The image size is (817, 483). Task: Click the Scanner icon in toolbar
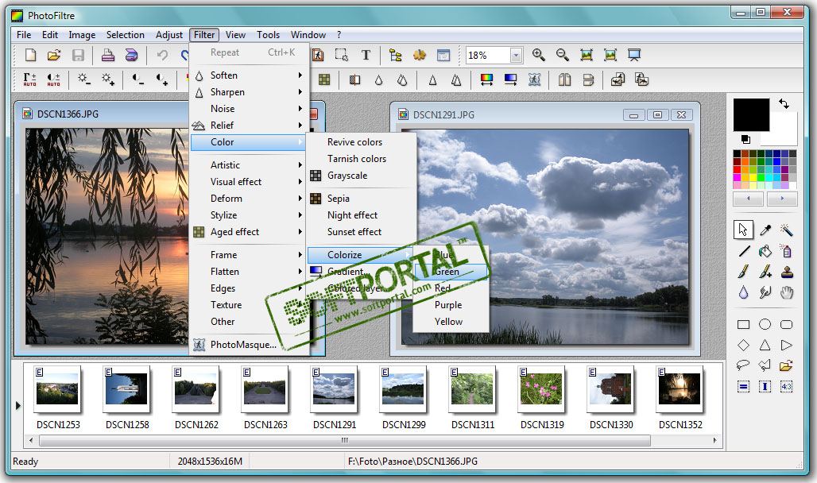pyautogui.click(x=131, y=56)
